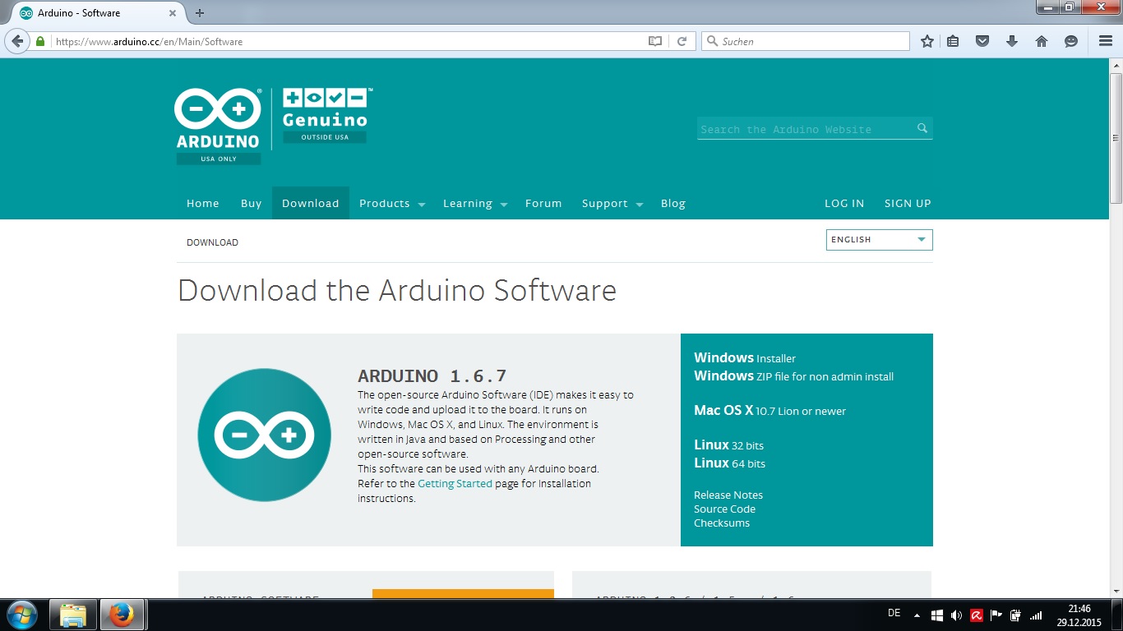The image size is (1123, 631).
Task: Click Firefox icon in taskbar
Action: pos(122,615)
